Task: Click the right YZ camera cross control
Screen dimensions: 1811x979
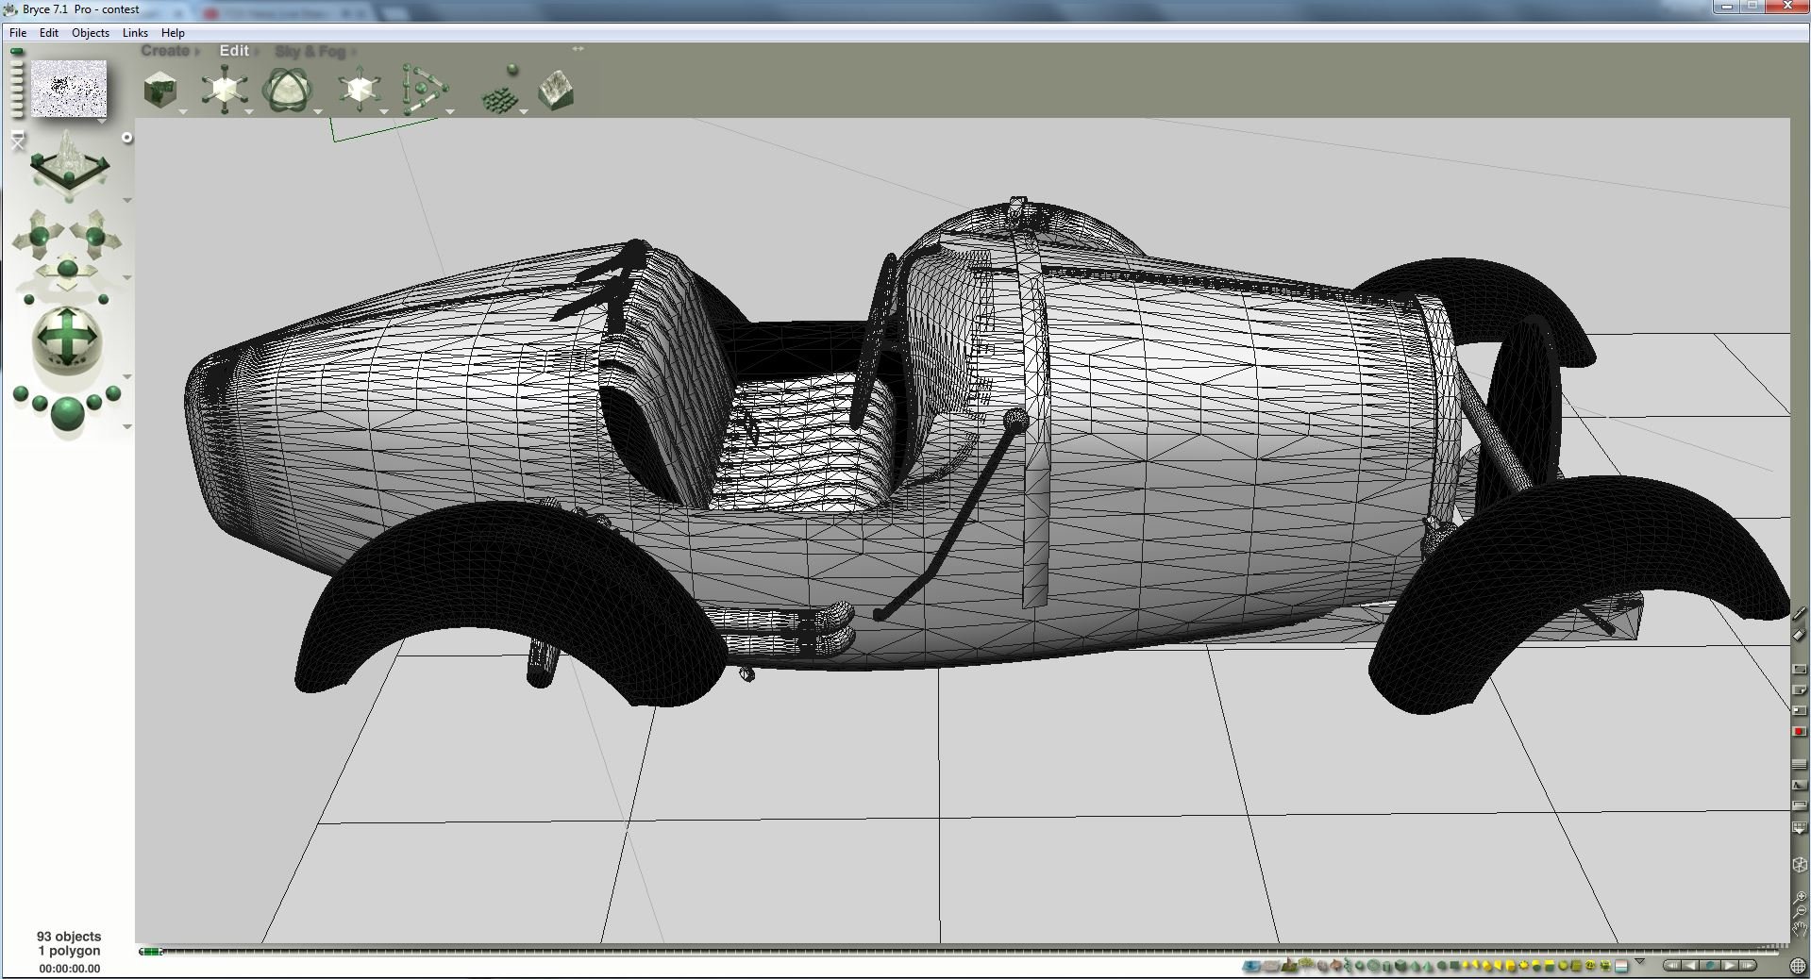Action: (x=95, y=233)
